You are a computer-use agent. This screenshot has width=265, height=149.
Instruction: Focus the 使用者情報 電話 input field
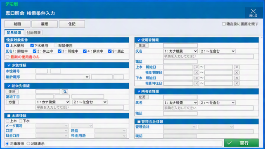[180, 62]
